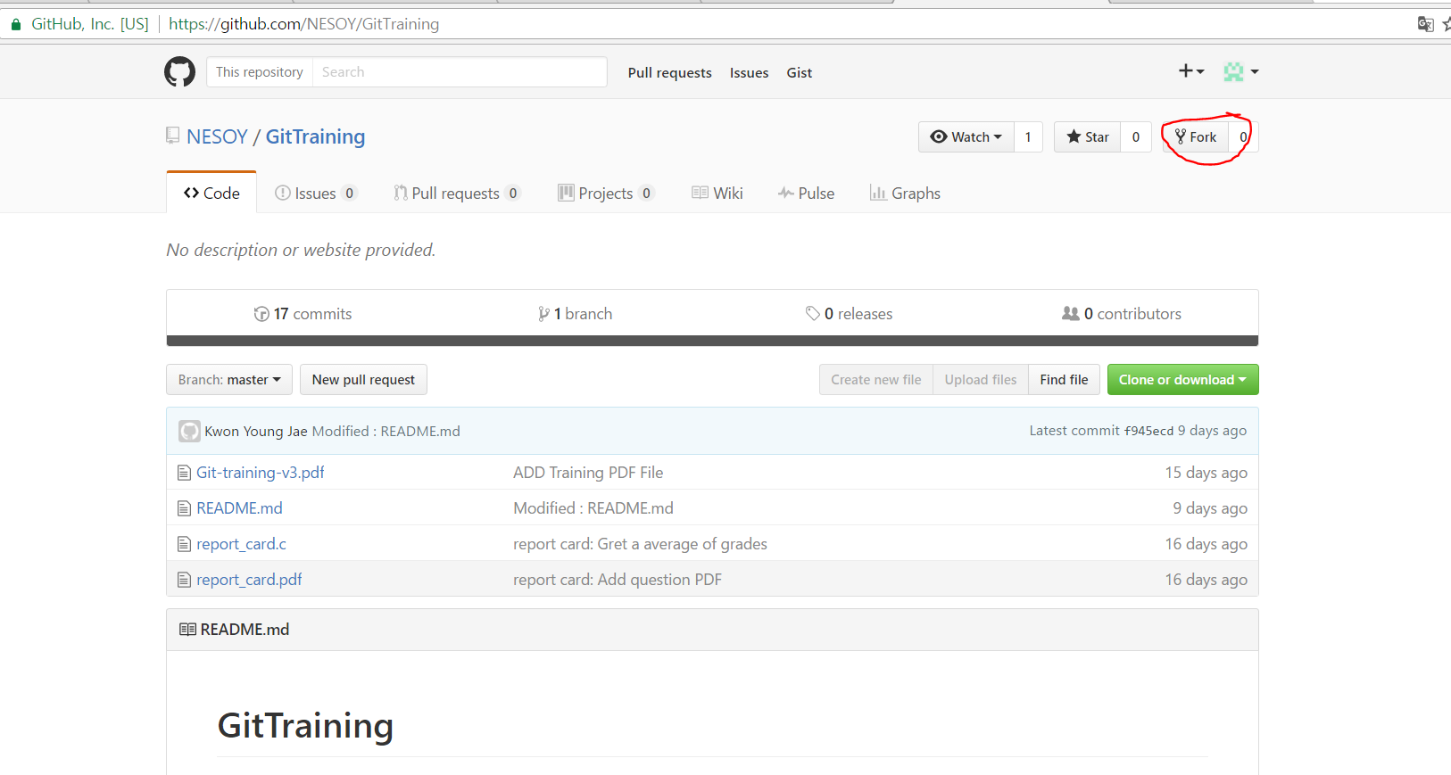Image resolution: width=1451 pixels, height=775 pixels.
Task: Click the GitTraining README heading
Action: coord(305,725)
